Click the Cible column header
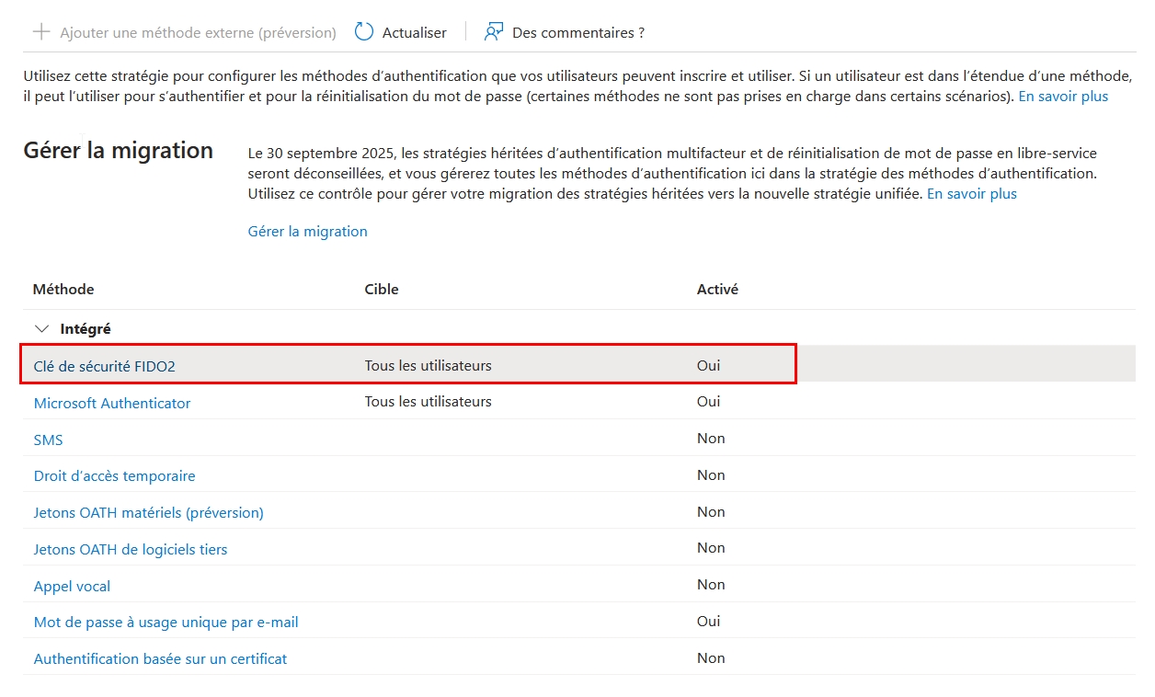Image resolution: width=1155 pixels, height=697 pixels. 382,290
